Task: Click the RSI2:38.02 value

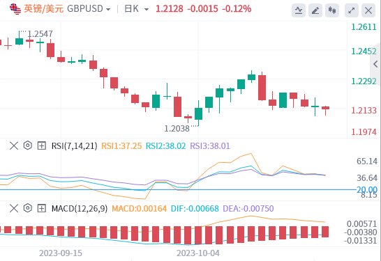Action: (165, 146)
